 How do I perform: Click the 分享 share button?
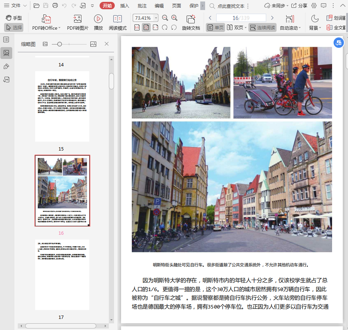pyautogui.click(x=299, y=6)
